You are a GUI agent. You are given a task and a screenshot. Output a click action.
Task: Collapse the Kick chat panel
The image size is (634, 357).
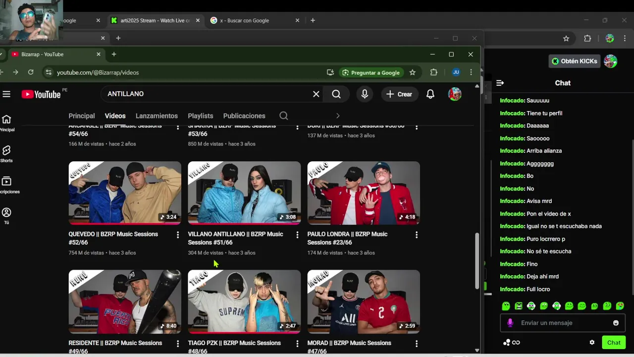[x=500, y=83]
